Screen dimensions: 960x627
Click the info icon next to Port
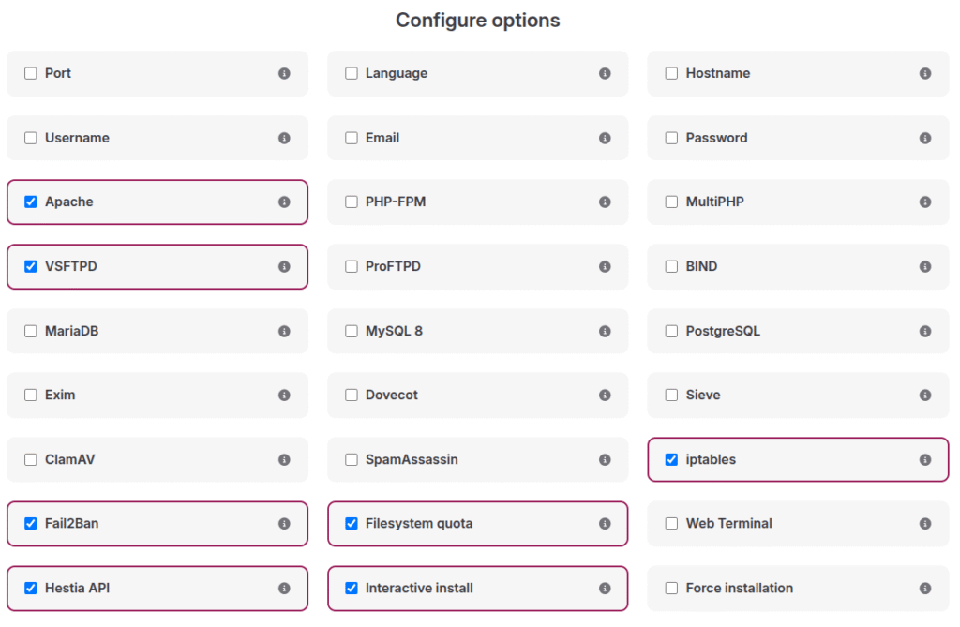click(284, 73)
